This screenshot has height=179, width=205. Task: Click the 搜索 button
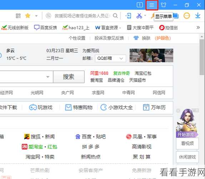tap(69, 77)
